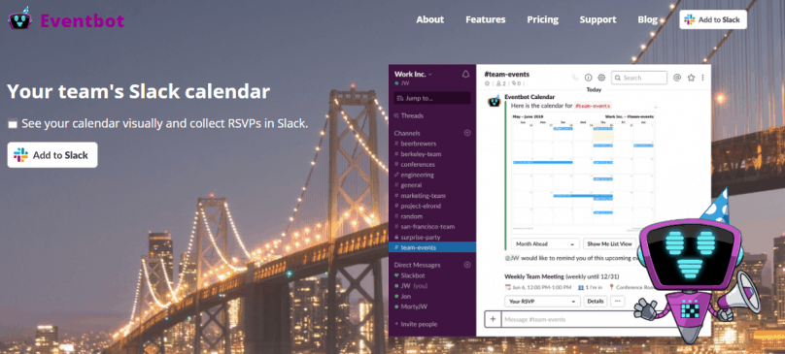This screenshot has width=785, height=354.
Task: Go to the Features menu item
Action: 486,19
